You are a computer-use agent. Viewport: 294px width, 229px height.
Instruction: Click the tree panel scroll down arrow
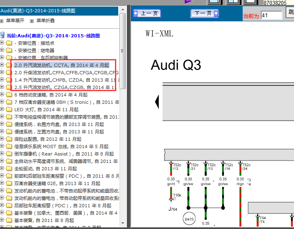(123, 223)
